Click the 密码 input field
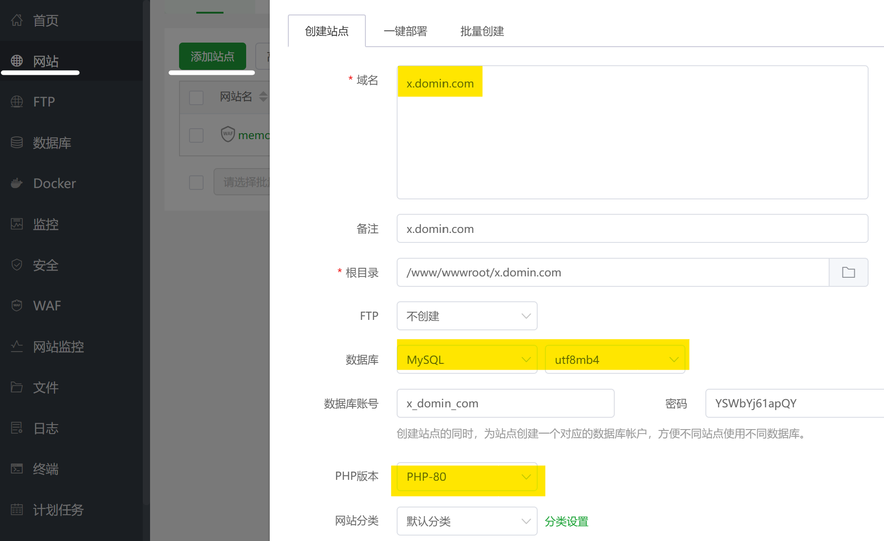This screenshot has height=541, width=884. (x=795, y=403)
